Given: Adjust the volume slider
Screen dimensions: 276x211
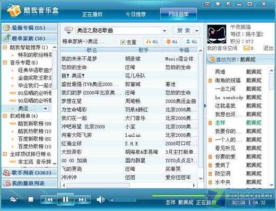Looking at the screenshot, I should (122, 200).
